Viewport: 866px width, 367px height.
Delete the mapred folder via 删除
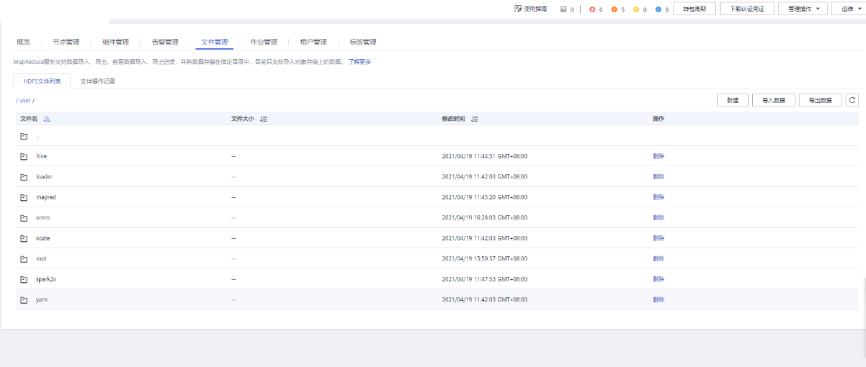point(659,197)
